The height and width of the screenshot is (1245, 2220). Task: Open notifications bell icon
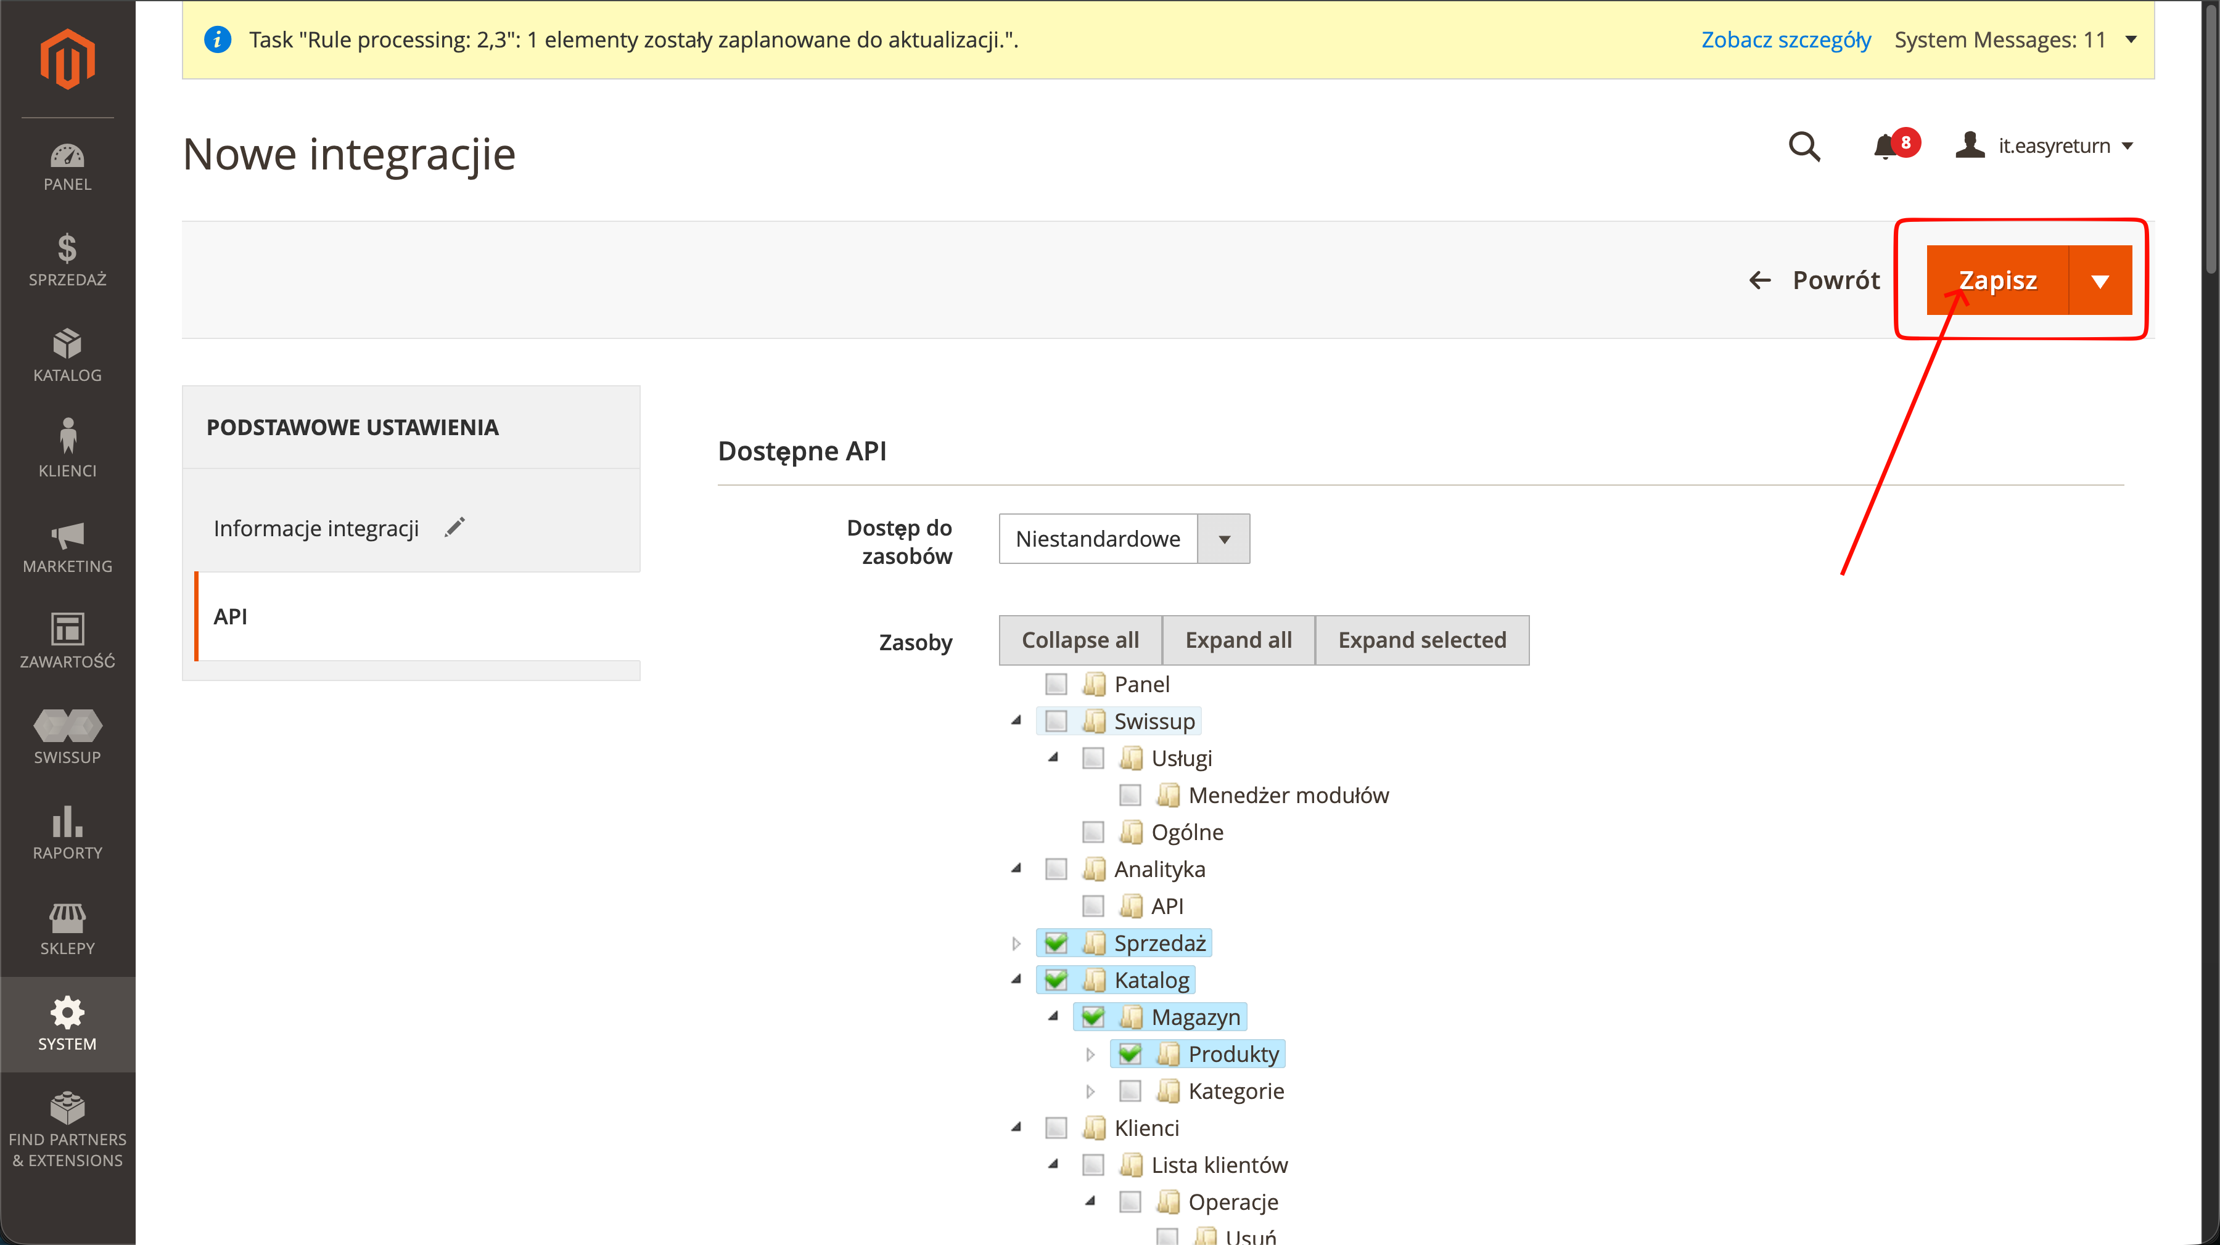tap(1885, 147)
